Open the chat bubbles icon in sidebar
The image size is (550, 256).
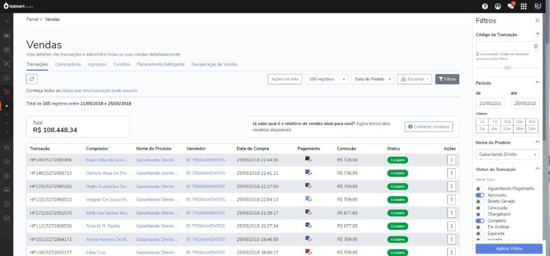(6, 162)
